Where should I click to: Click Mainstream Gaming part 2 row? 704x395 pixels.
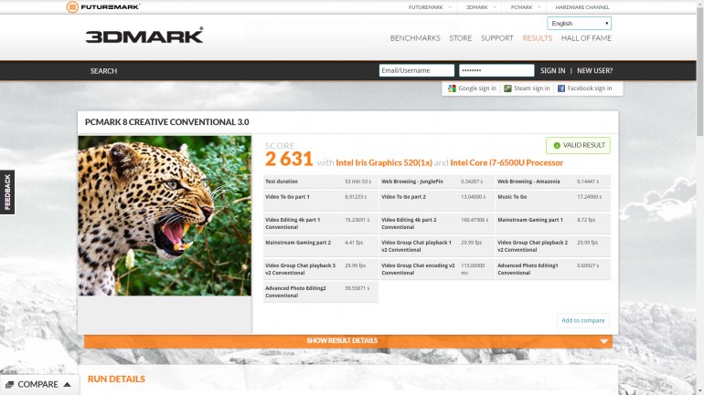321,246
